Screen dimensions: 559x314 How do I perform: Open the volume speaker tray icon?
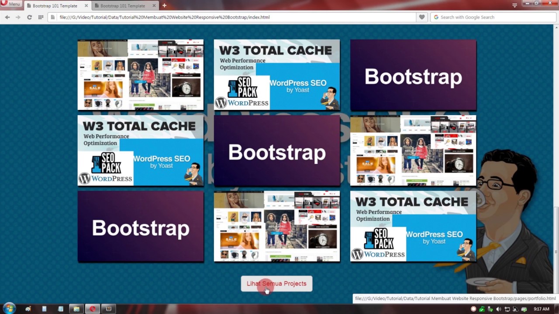(499, 309)
